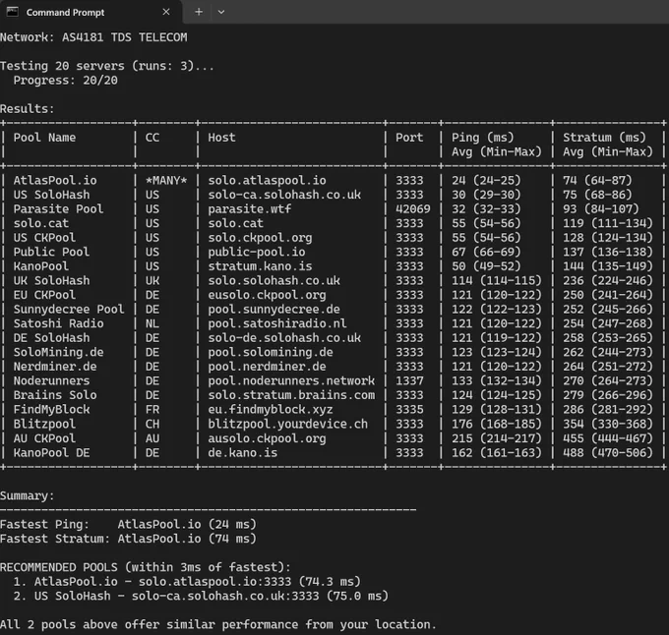Click host 'solo.ckpool.org'
669x635 pixels.
260,238
